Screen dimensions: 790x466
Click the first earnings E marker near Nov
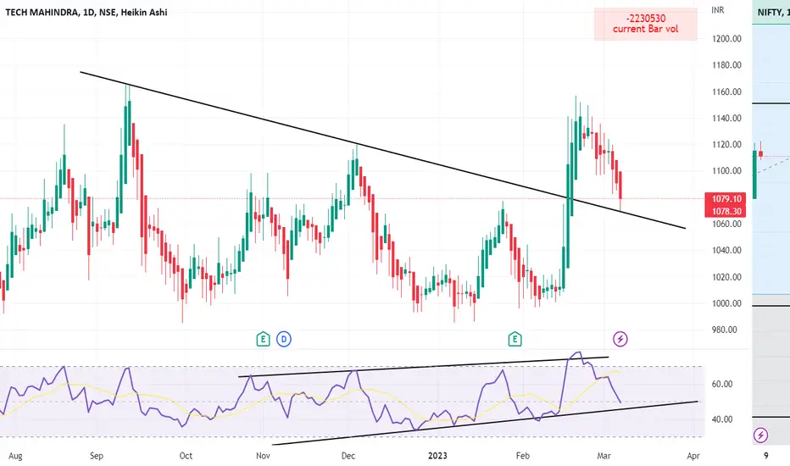coord(263,339)
